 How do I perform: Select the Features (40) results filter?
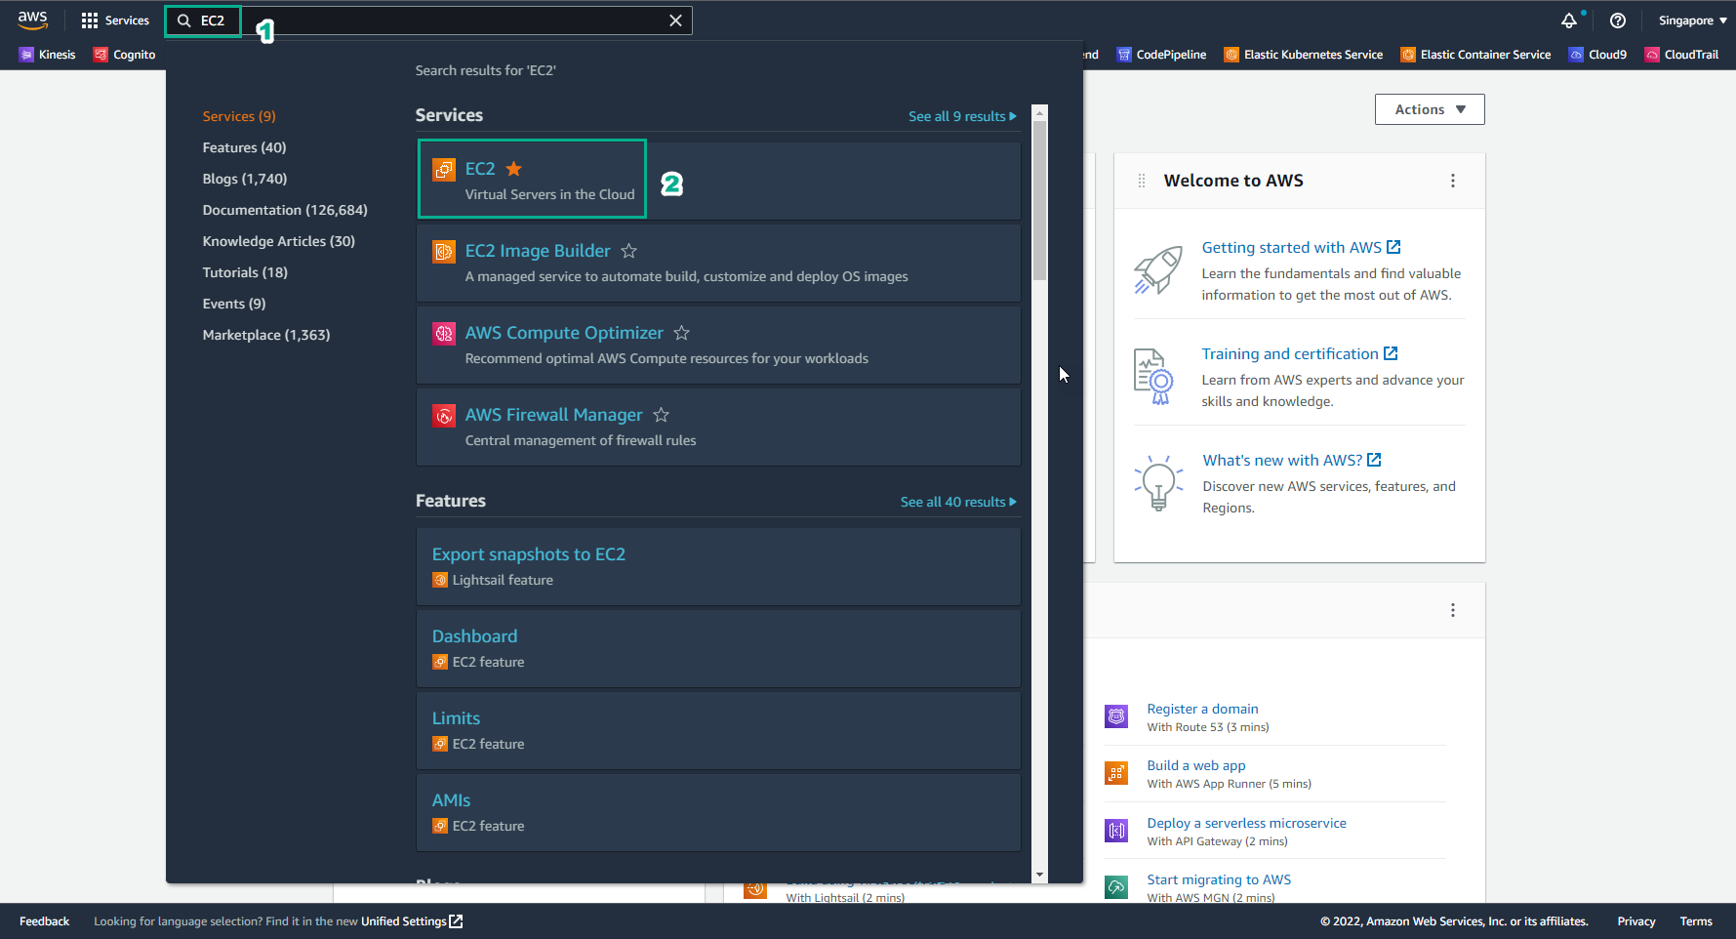pyautogui.click(x=244, y=147)
